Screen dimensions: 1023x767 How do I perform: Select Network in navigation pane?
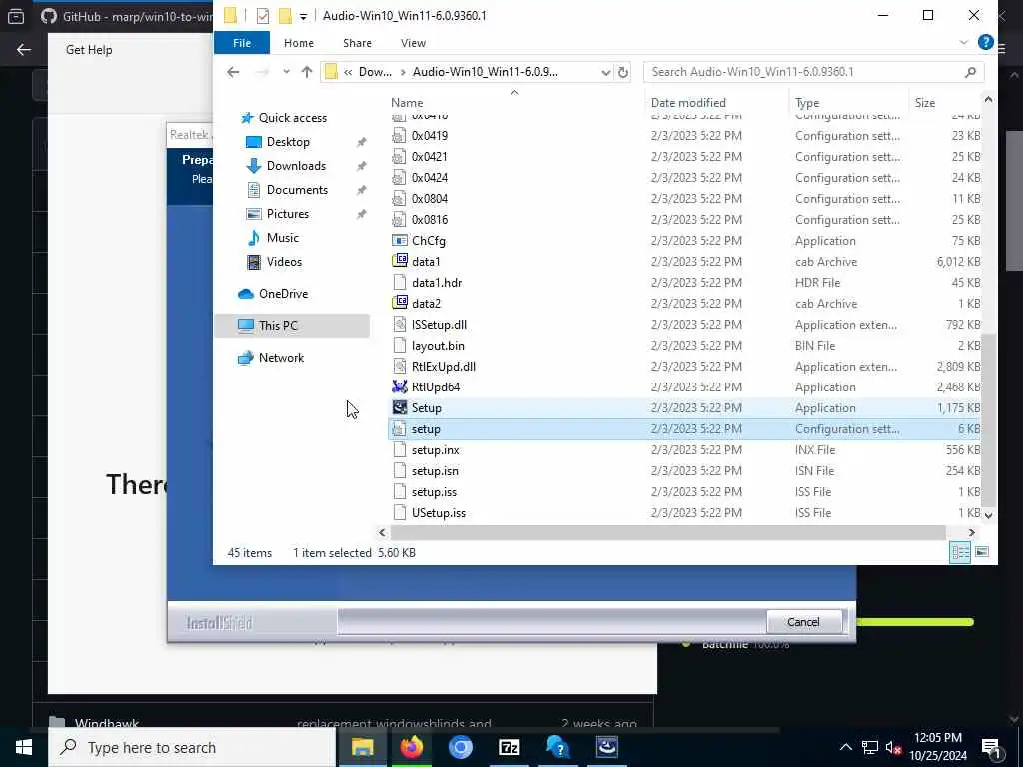[x=281, y=358]
